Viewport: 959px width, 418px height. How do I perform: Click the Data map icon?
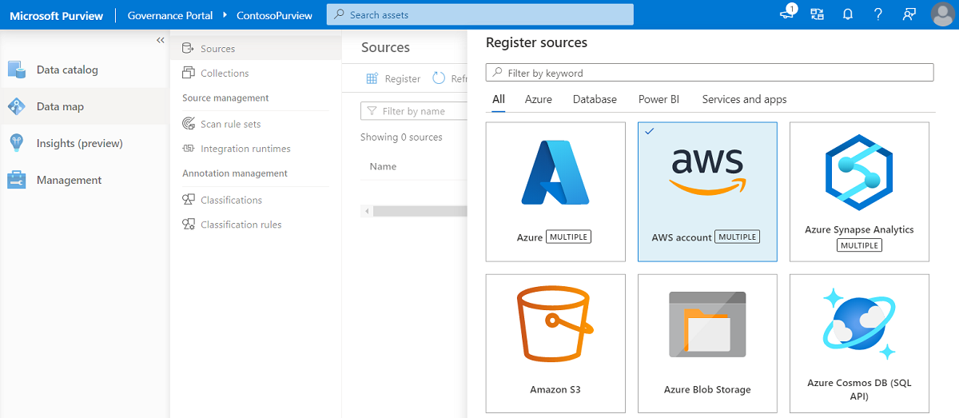17,106
